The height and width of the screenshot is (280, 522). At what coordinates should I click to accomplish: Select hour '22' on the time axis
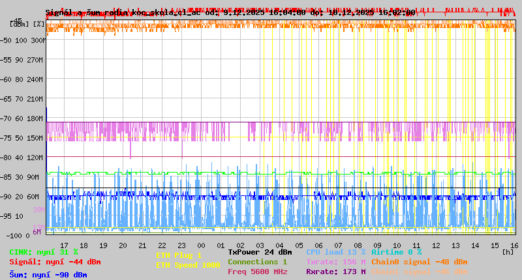tap(162, 245)
